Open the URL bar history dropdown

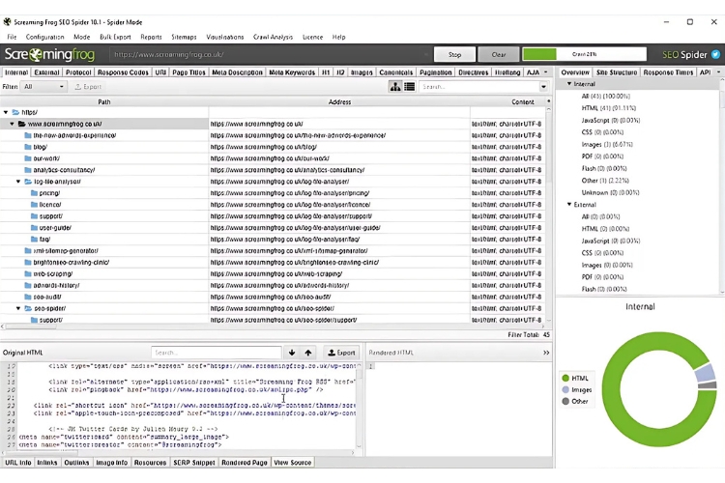426,54
